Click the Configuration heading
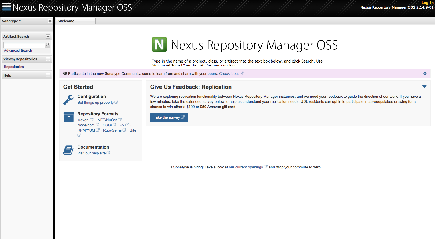The width and height of the screenshot is (435, 239). [92, 97]
